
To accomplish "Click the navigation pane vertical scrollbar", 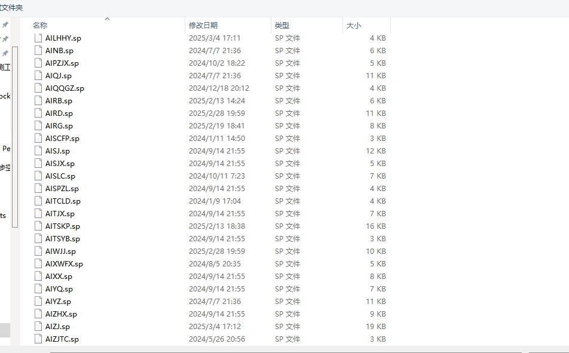I will [15, 137].
